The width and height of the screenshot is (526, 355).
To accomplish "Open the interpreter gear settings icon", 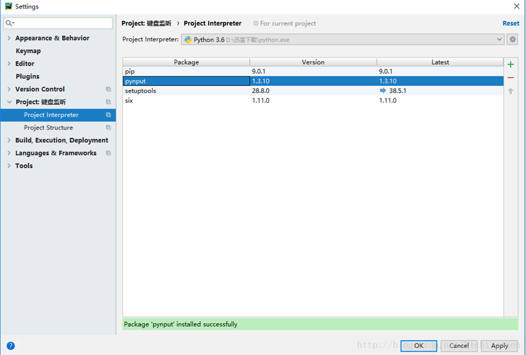I will 512,39.
